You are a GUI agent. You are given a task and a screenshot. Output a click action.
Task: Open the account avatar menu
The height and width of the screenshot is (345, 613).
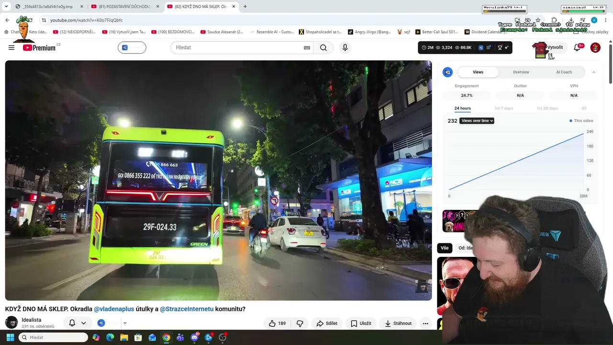[x=595, y=47]
